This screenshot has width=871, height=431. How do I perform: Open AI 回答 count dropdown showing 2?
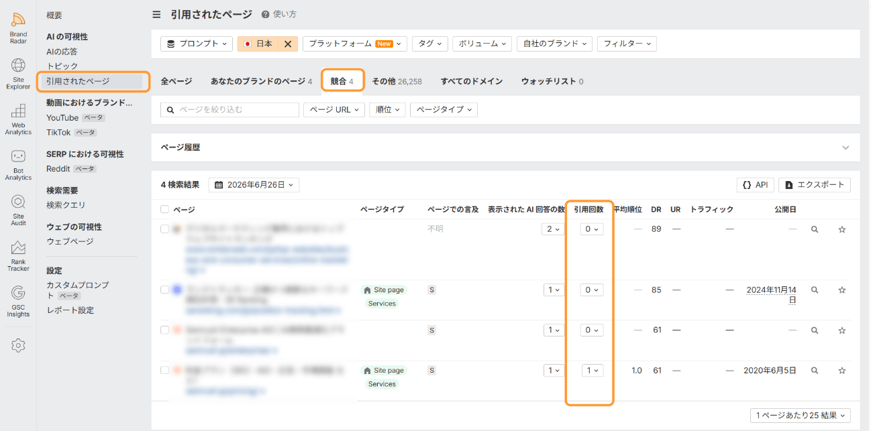[x=553, y=229]
